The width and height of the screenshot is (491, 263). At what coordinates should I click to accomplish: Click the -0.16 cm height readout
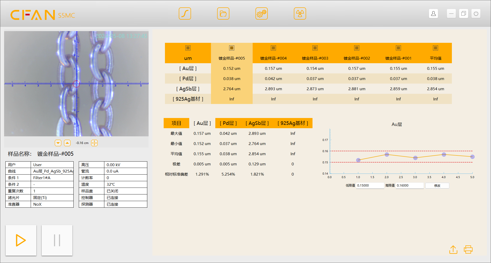(82, 143)
